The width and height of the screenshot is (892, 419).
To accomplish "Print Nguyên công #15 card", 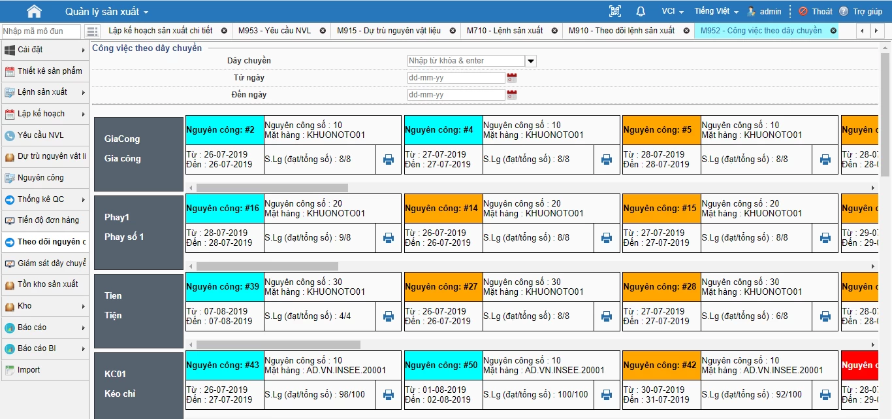I will click(x=825, y=237).
